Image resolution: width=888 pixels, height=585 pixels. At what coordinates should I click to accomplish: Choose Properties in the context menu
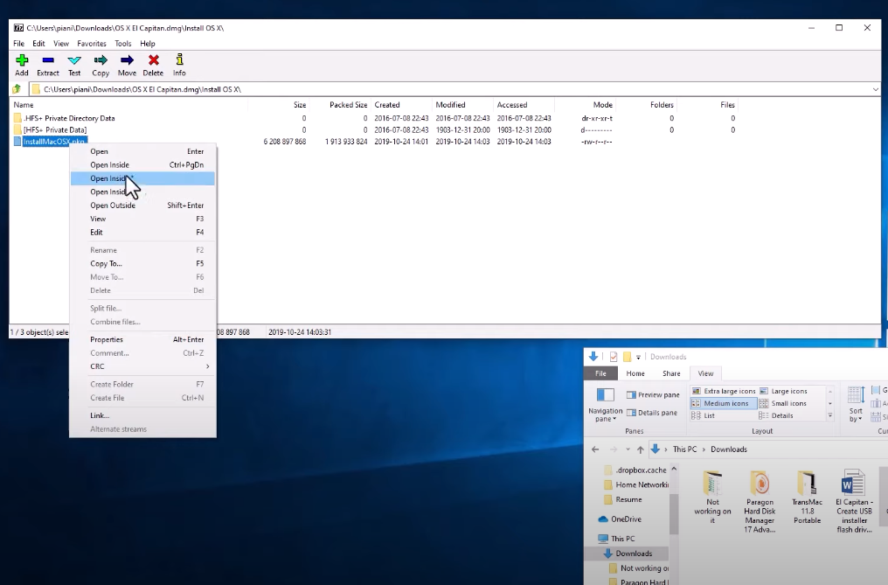point(142,339)
